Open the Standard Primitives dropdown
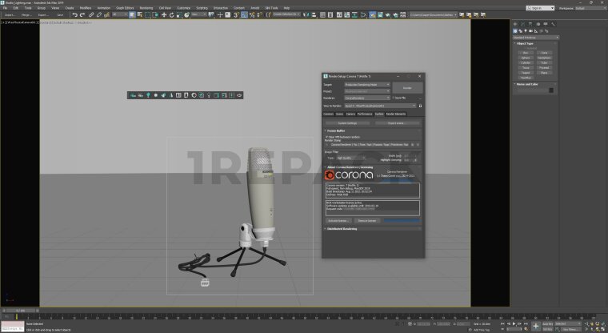 point(544,37)
